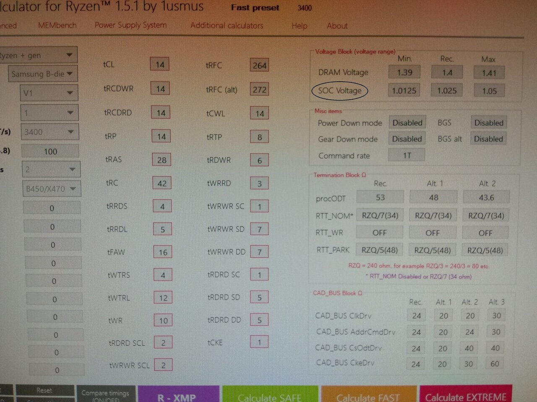Image resolution: width=537 pixels, height=402 pixels.
Task: Select the tRC value 42 field
Action: 162,183
